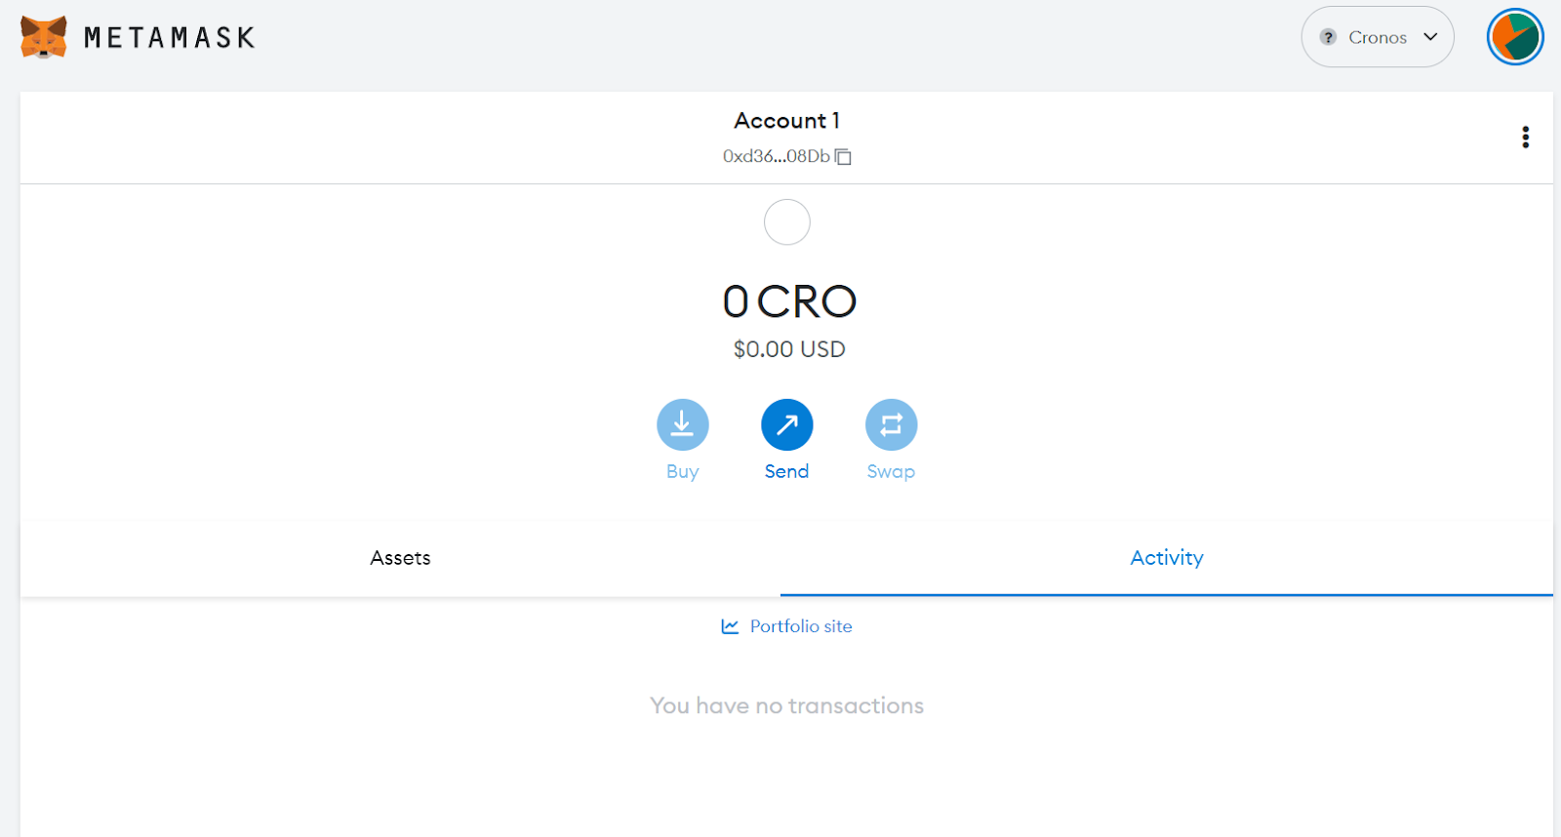Open the account avatar menu
The width and height of the screenshot is (1561, 837).
1515,37
